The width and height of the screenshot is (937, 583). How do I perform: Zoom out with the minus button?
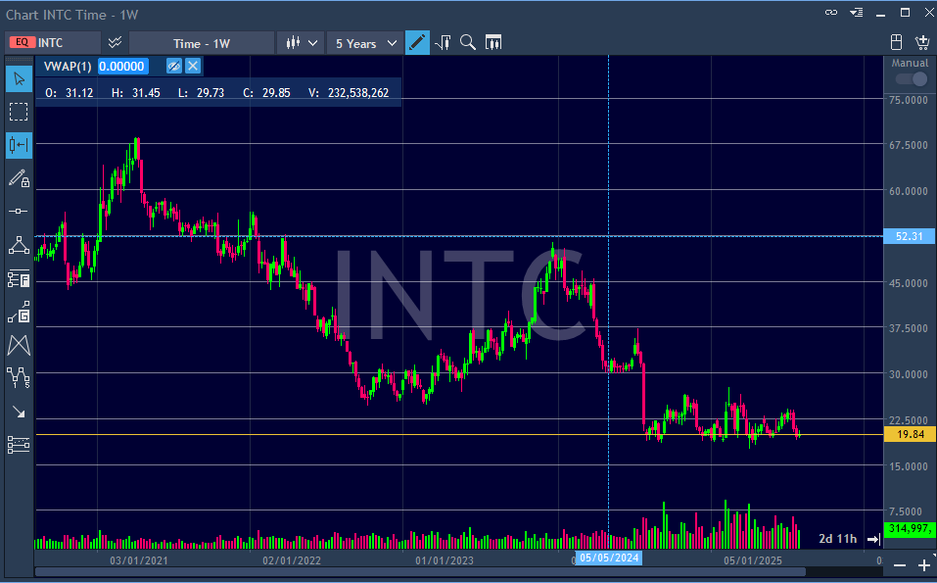[900, 565]
